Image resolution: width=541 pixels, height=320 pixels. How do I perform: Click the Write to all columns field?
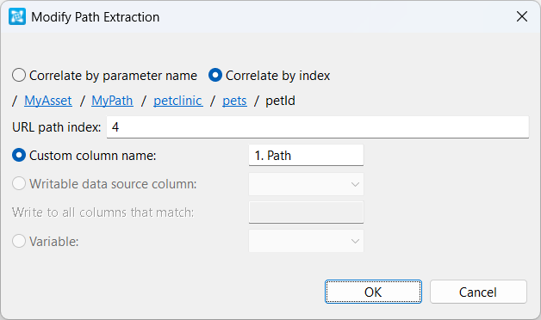pyautogui.click(x=306, y=212)
